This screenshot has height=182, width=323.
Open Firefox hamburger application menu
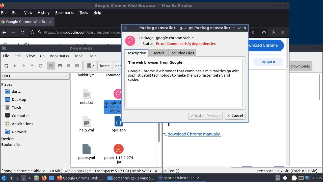pyautogui.click(x=283, y=32)
